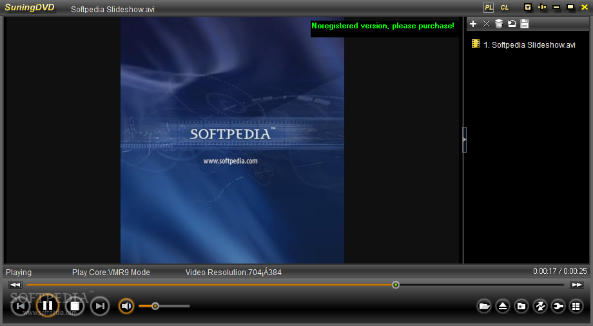Screen dimensions: 593x326
Task: Click the green seek bar knob
Action: click(x=396, y=285)
